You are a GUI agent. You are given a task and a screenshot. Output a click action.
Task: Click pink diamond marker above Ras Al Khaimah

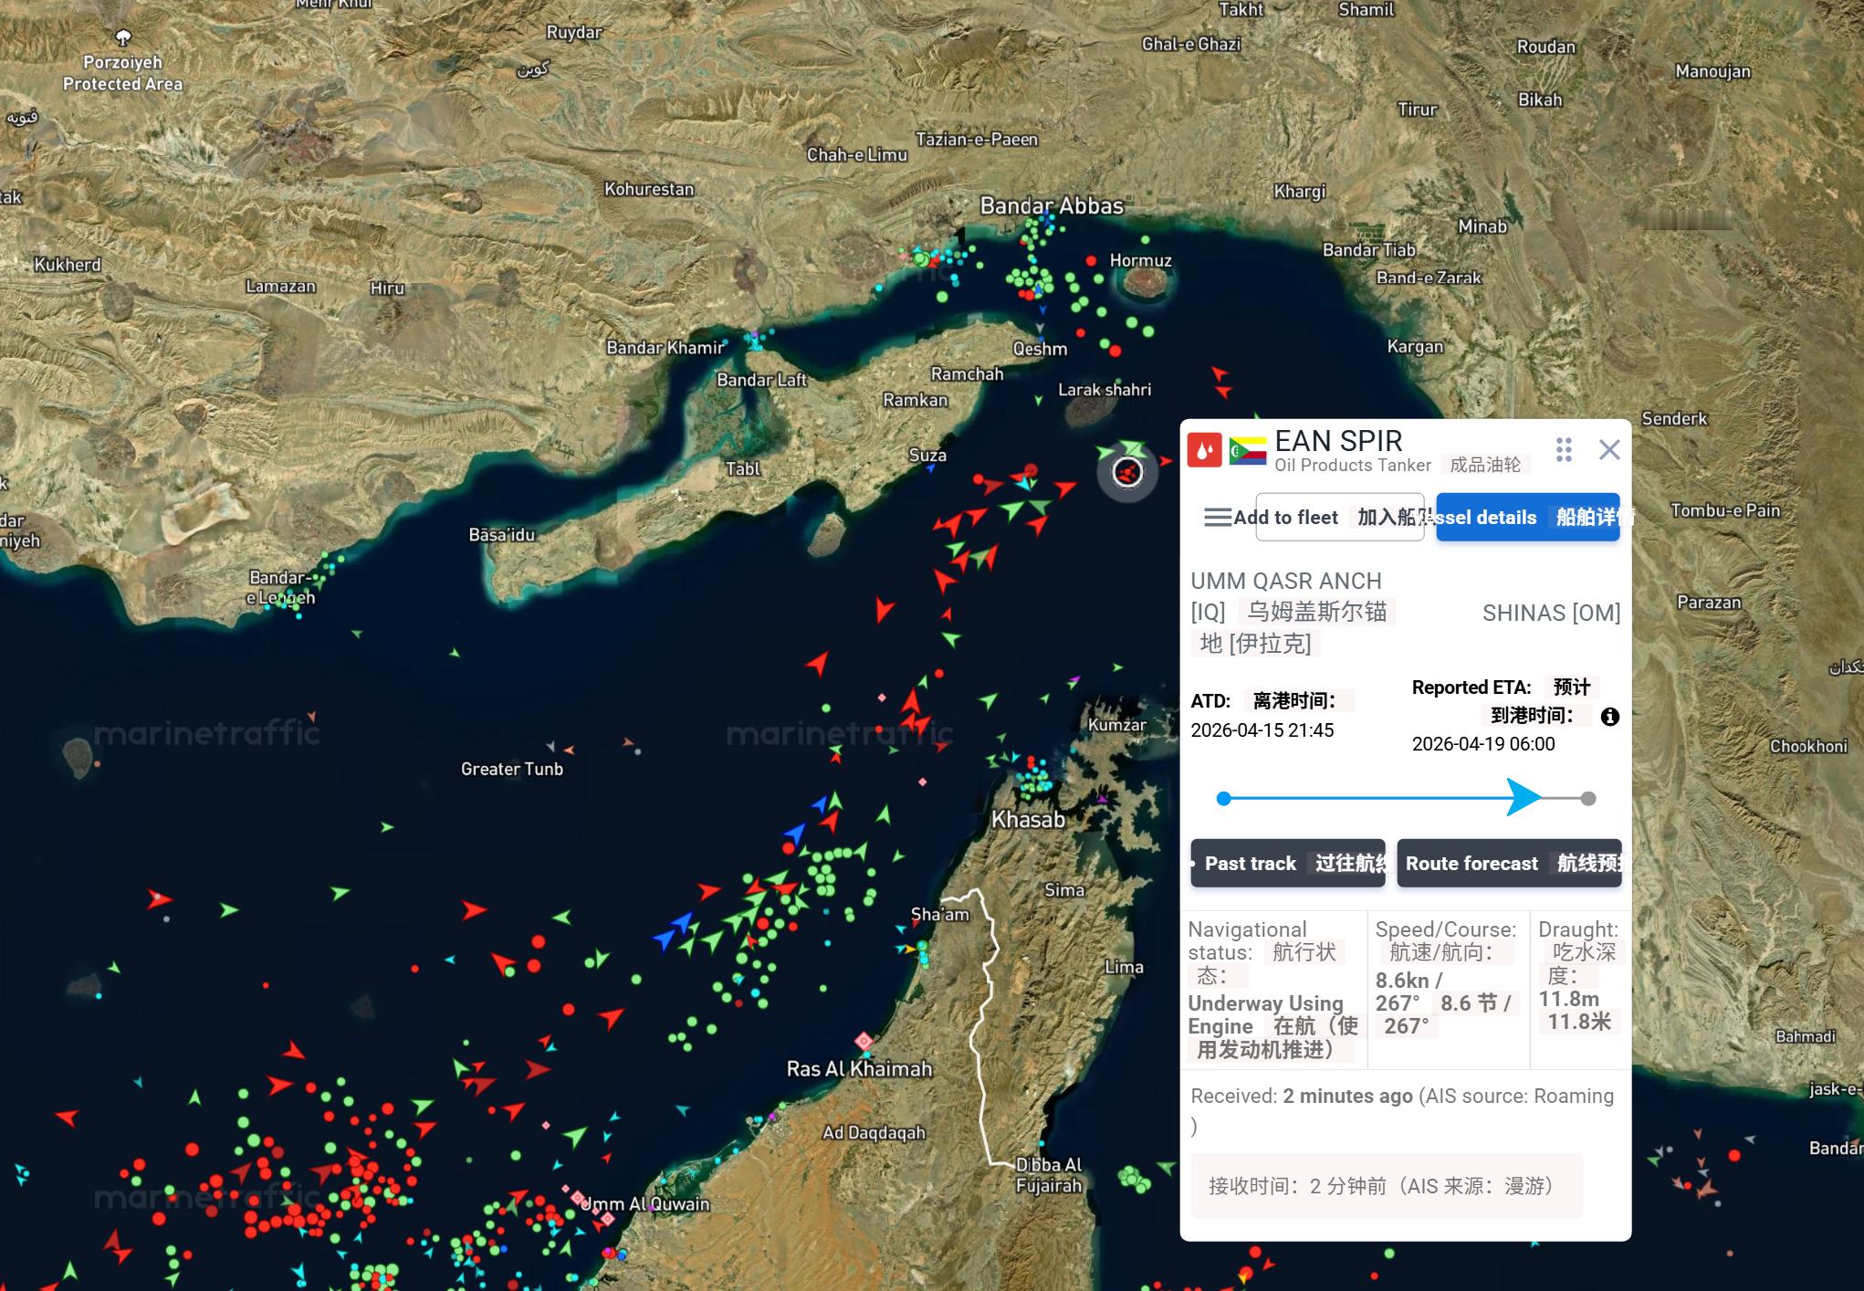[864, 1041]
